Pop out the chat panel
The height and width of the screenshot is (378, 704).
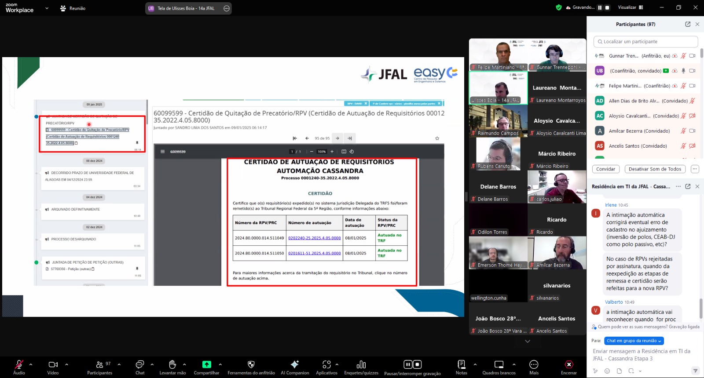688,186
